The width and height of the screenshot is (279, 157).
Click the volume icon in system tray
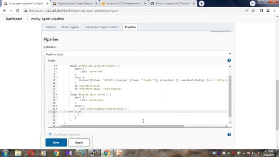253,153
